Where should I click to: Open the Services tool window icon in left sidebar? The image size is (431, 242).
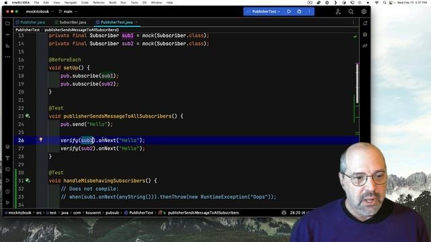[7, 147]
